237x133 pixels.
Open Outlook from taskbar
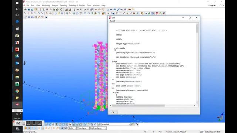[17, 63]
